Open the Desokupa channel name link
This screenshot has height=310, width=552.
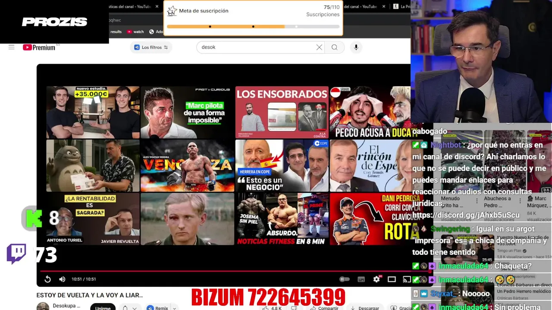click(66, 306)
